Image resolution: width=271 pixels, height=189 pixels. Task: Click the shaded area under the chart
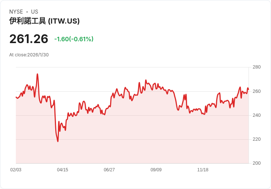[132, 138]
